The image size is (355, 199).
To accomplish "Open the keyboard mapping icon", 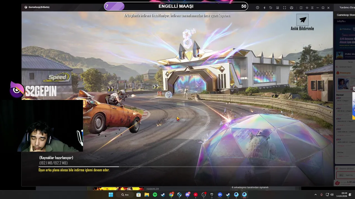I will click(x=278, y=8).
